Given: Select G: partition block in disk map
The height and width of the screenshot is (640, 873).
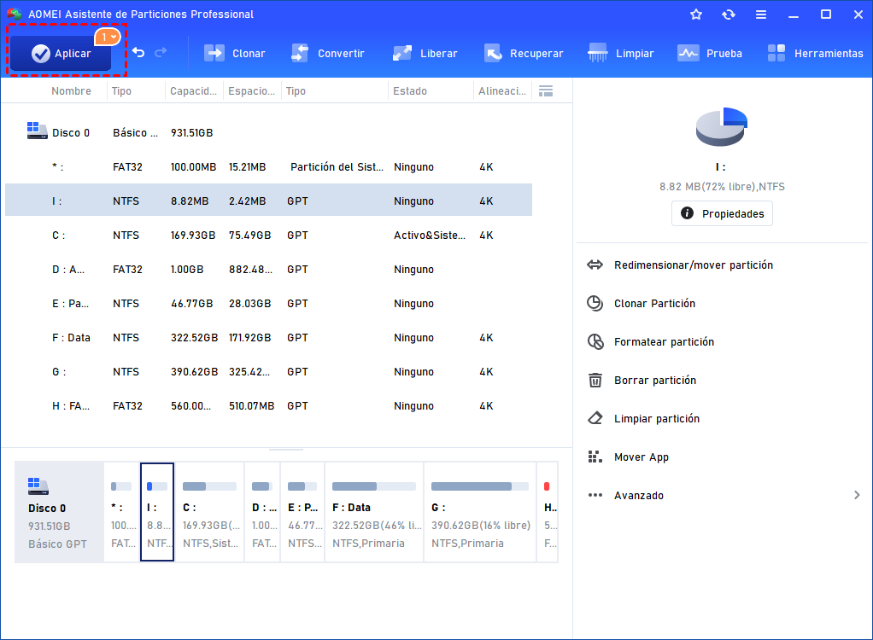Looking at the screenshot, I should coord(480,512).
